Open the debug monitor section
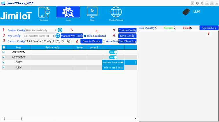Screen dimensions: 219x122 [x=92, y=14]
